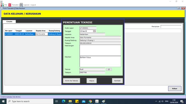The image size is (186, 104).
Task: Open the Laporan menu
Action: coord(26,5)
